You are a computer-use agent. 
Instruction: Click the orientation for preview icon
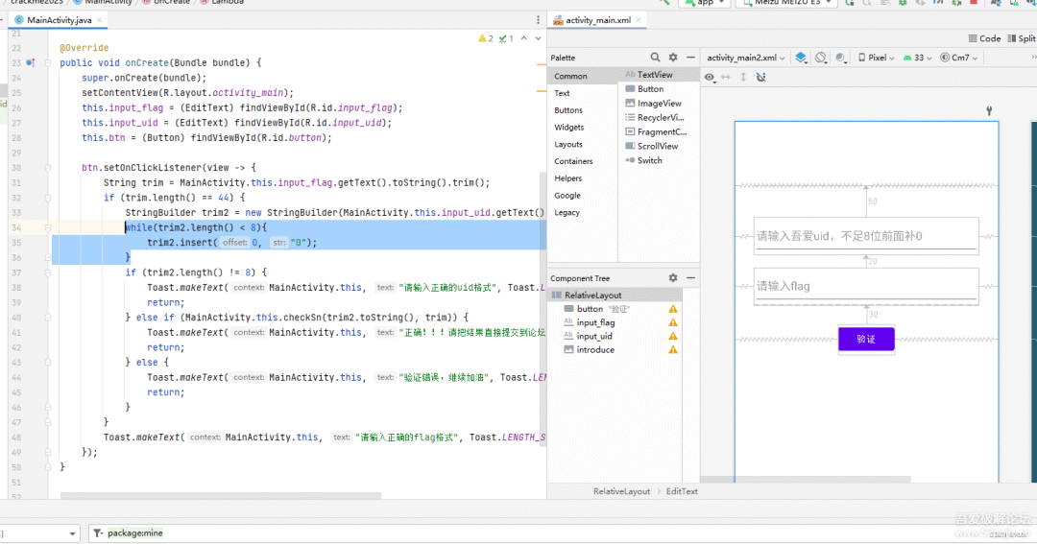[821, 58]
